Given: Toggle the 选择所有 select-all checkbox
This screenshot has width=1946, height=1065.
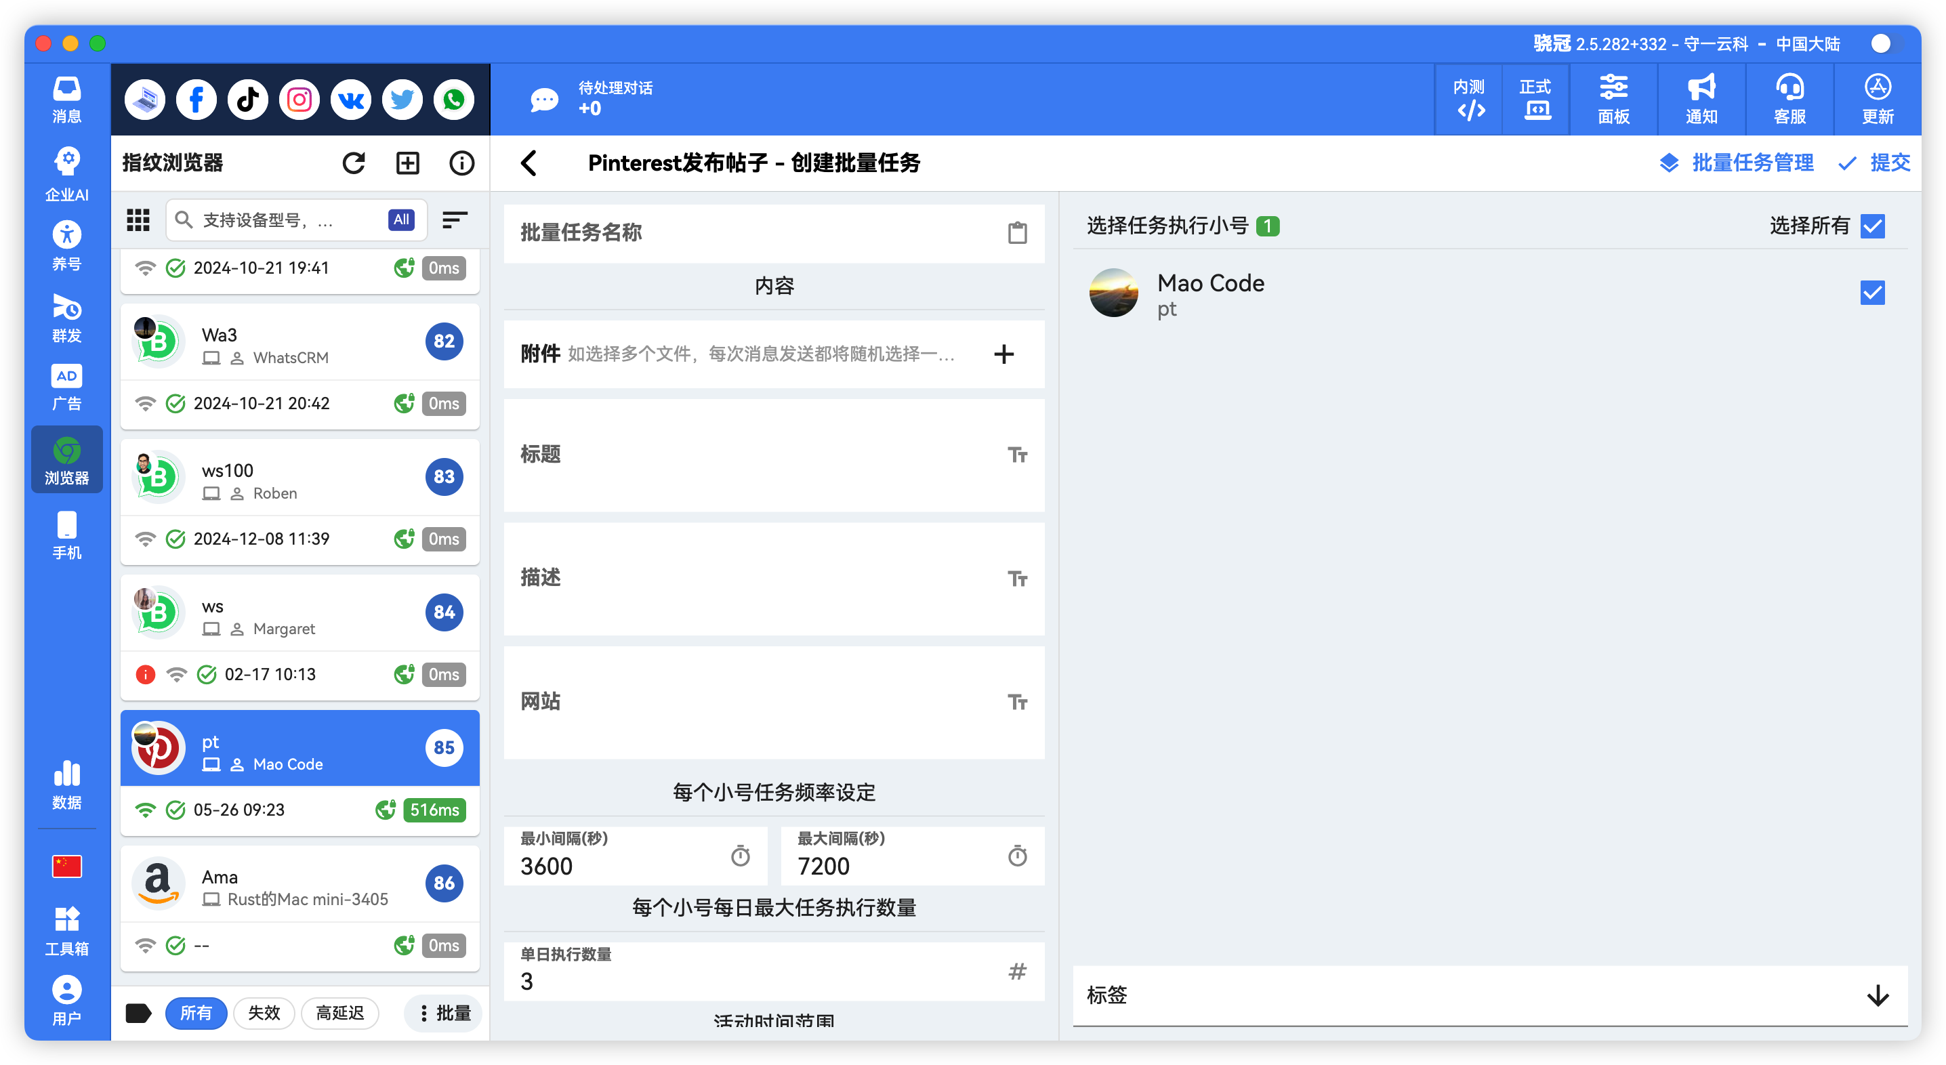Looking at the screenshot, I should 1872,225.
